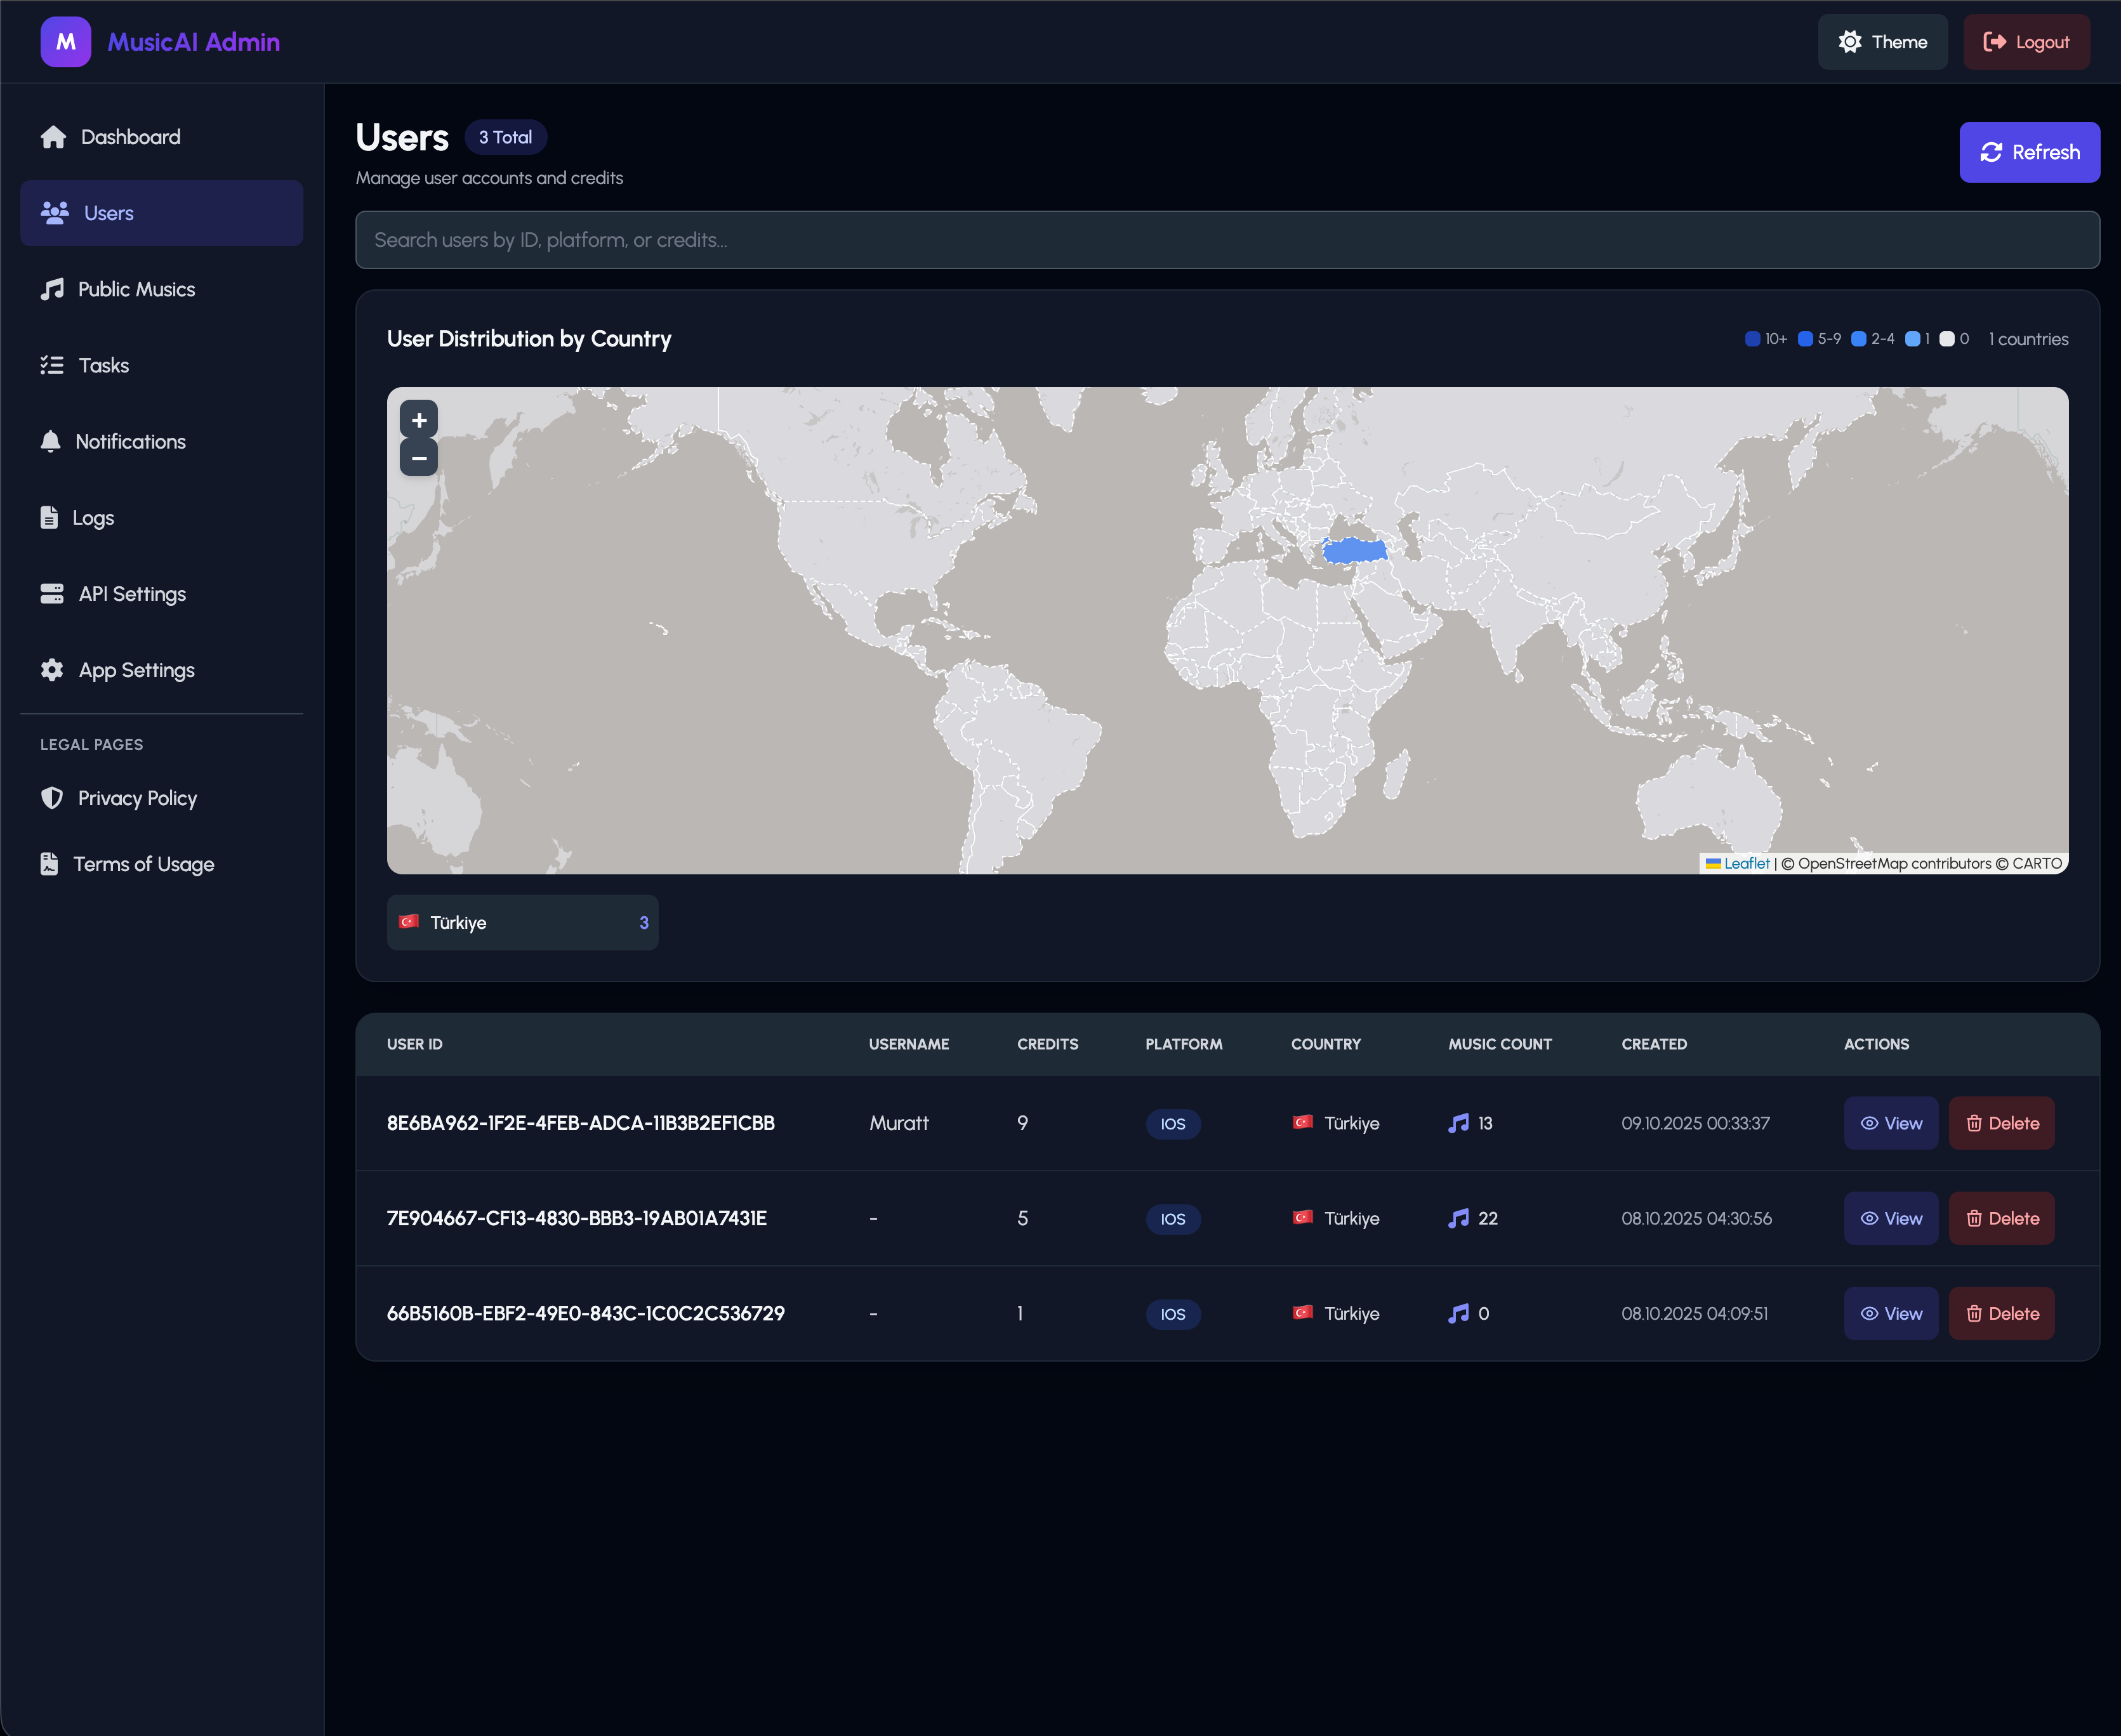2121x1736 pixels.
Task: Click the Privacy Policy shield icon
Action: coord(52,797)
